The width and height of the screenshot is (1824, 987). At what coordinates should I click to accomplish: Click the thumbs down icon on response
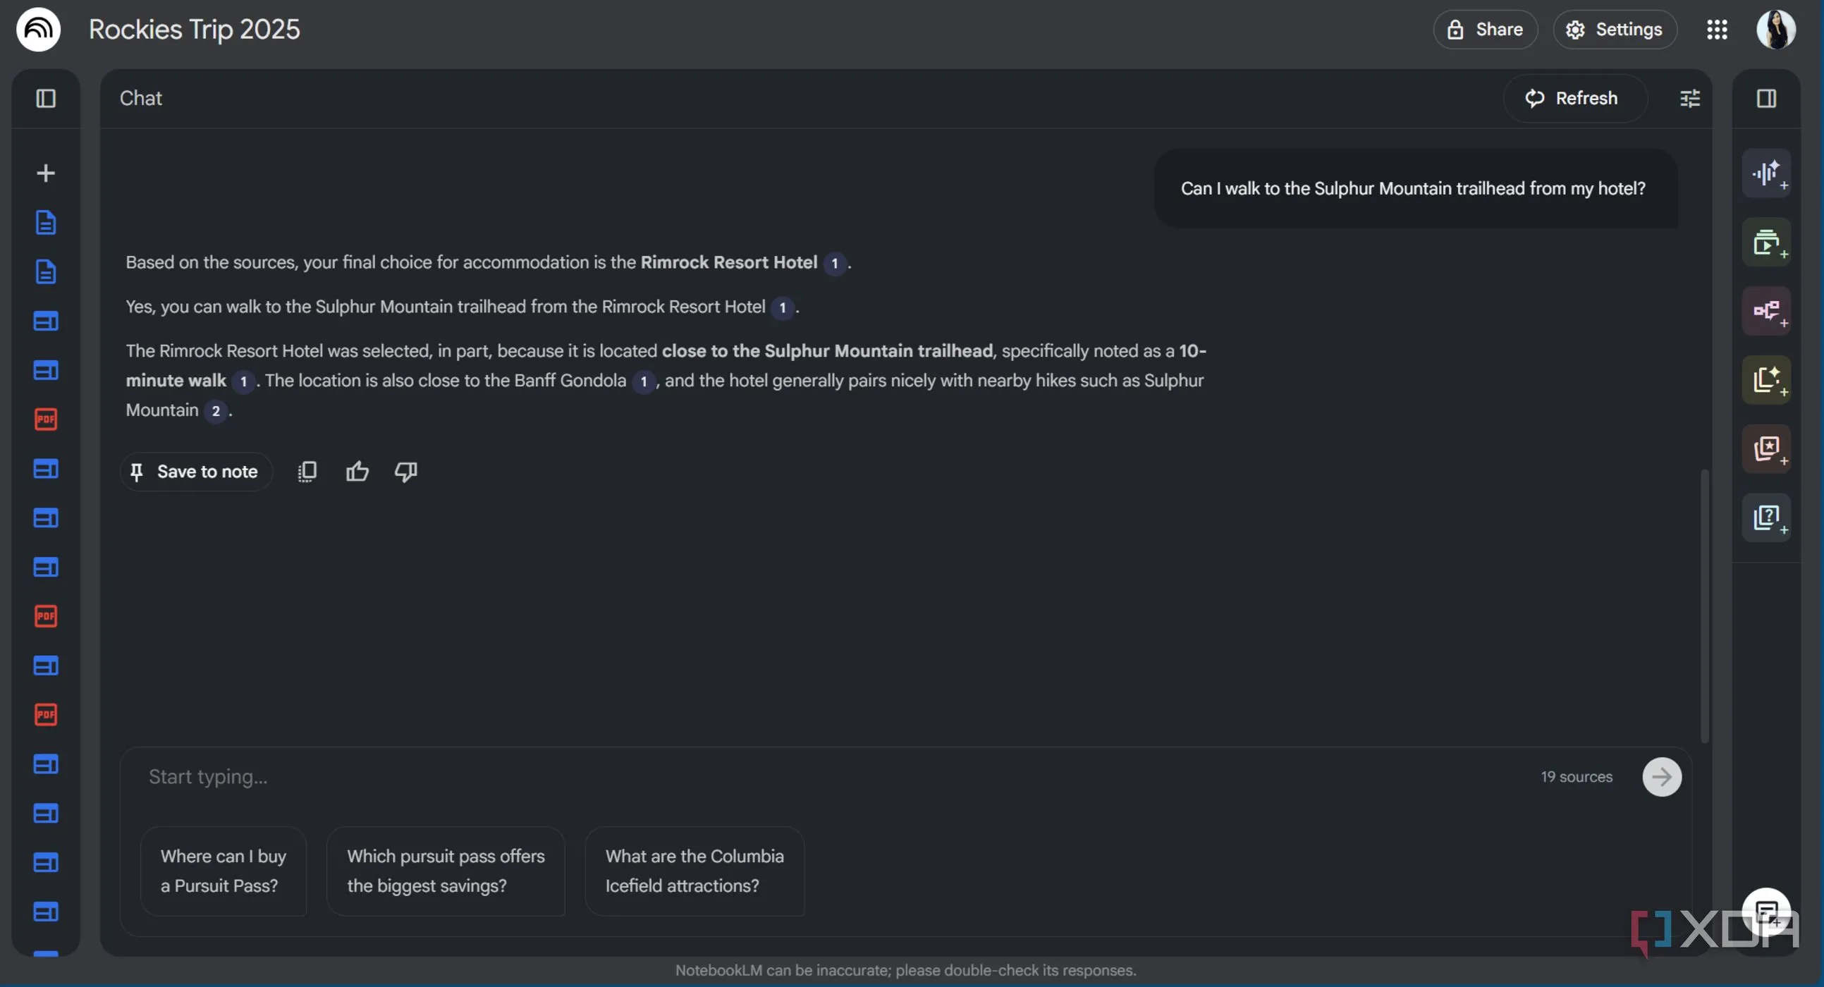[405, 472]
